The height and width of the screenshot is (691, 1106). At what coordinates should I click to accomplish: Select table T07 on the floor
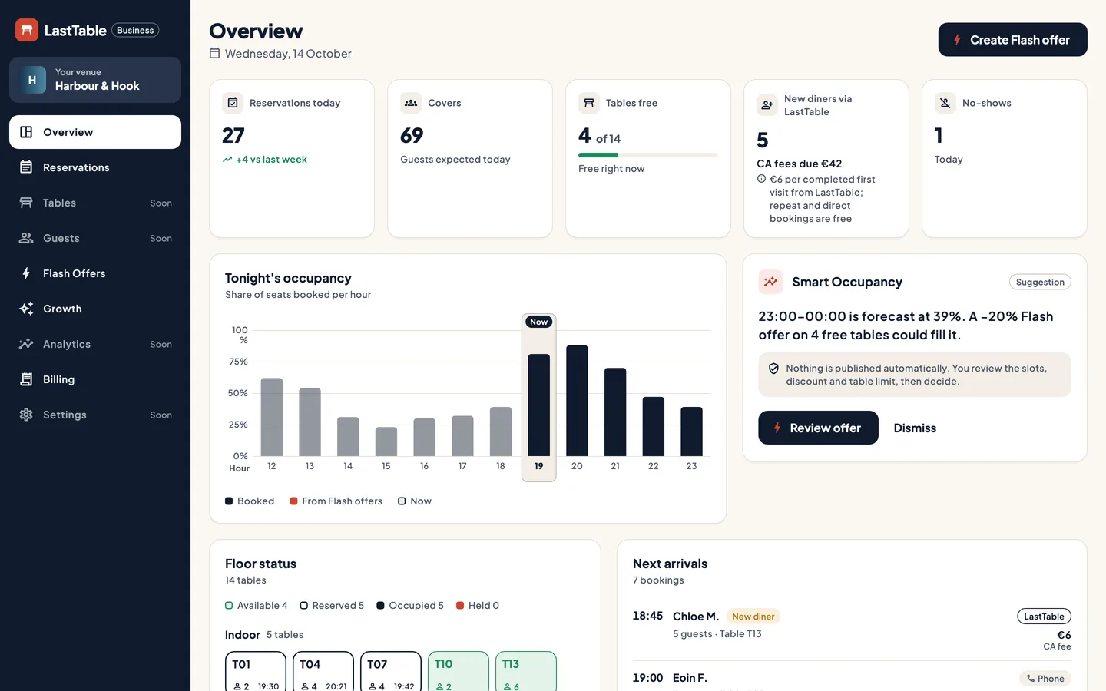pyautogui.click(x=391, y=672)
